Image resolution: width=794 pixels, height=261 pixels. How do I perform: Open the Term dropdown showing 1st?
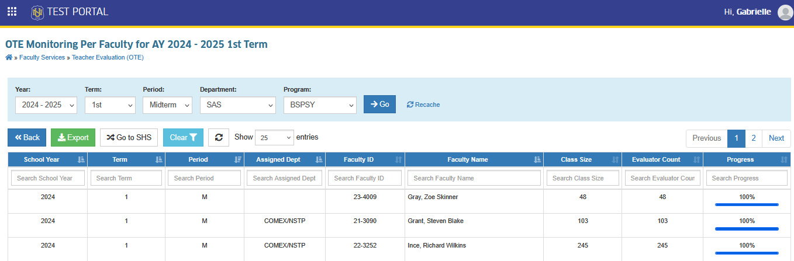pyautogui.click(x=110, y=105)
